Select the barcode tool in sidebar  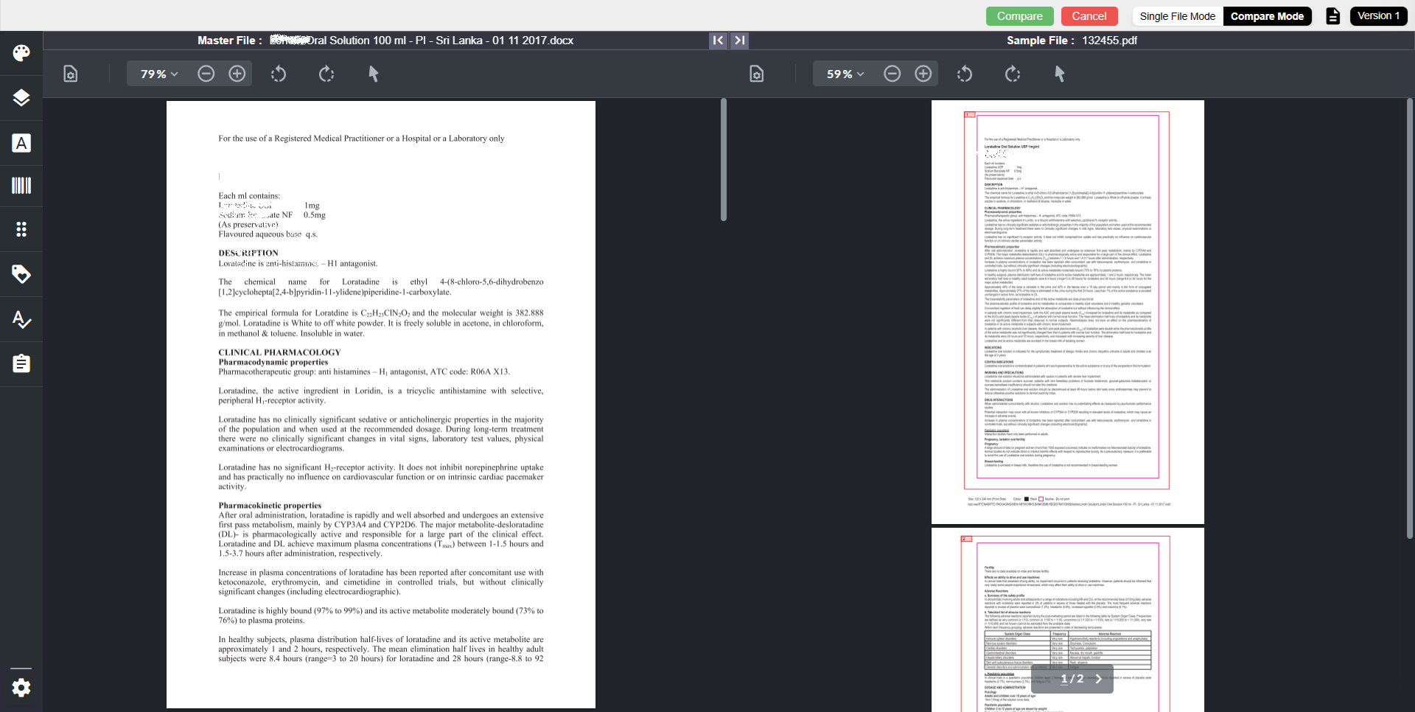point(21,186)
